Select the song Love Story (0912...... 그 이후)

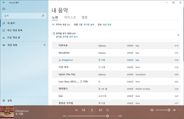tap(116, 82)
